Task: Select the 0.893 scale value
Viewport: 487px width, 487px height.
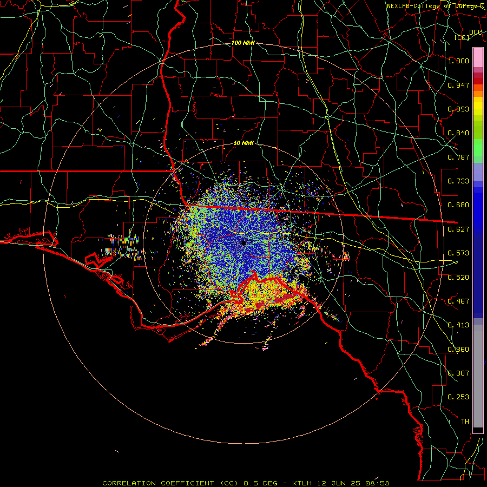Action: click(458, 109)
